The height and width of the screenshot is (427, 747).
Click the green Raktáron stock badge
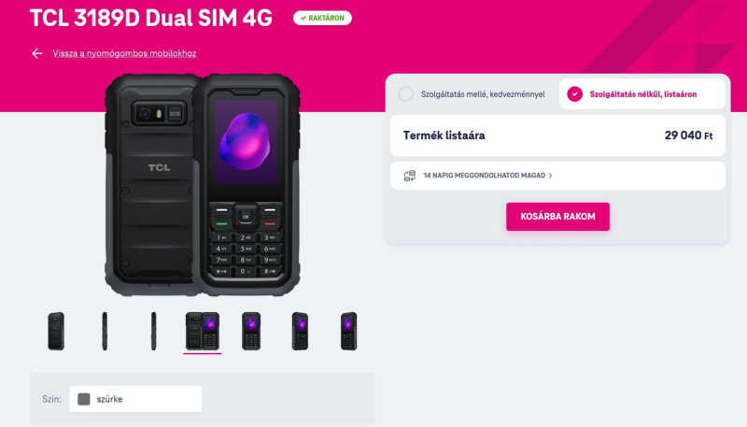(322, 18)
